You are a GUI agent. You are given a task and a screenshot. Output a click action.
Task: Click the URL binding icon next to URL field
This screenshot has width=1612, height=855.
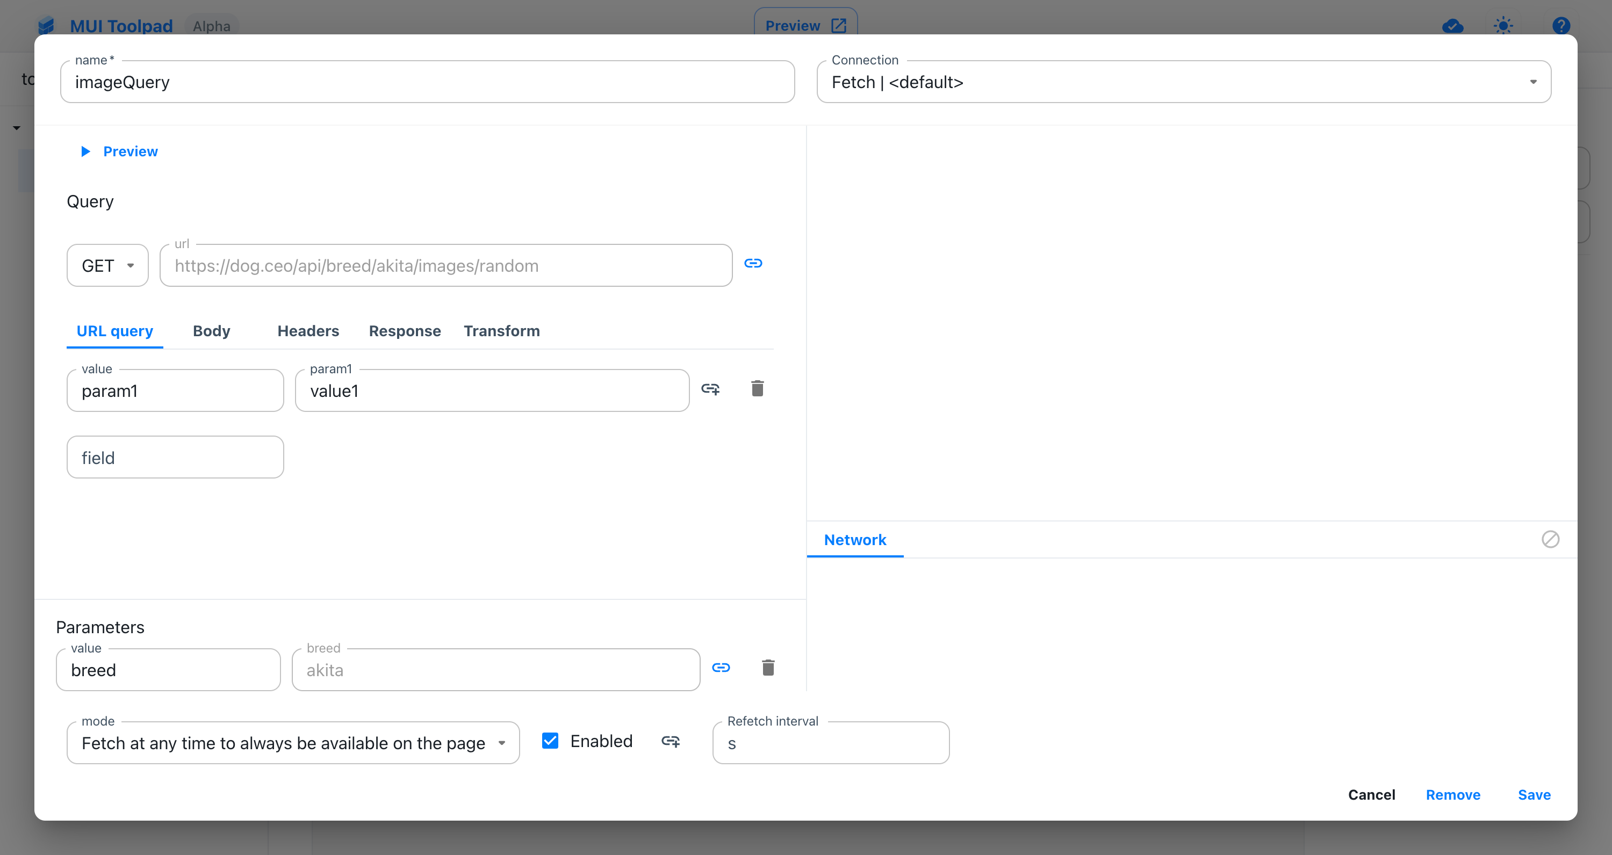coord(754,263)
